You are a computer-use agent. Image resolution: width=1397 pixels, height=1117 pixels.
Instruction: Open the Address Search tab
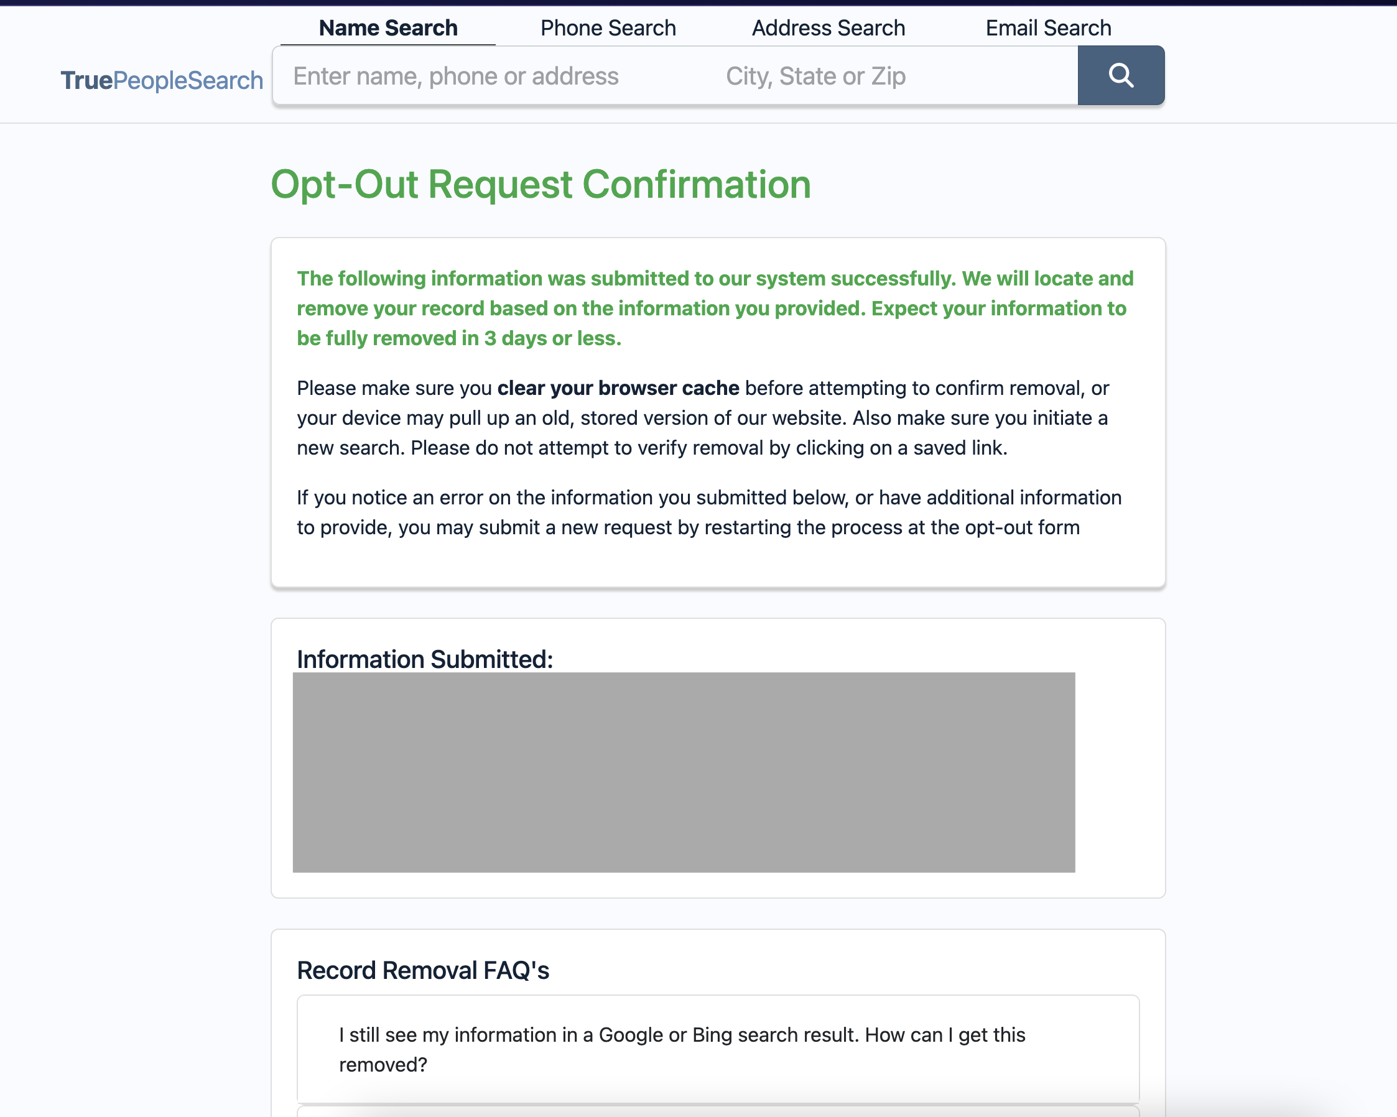click(x=827, y=28)
